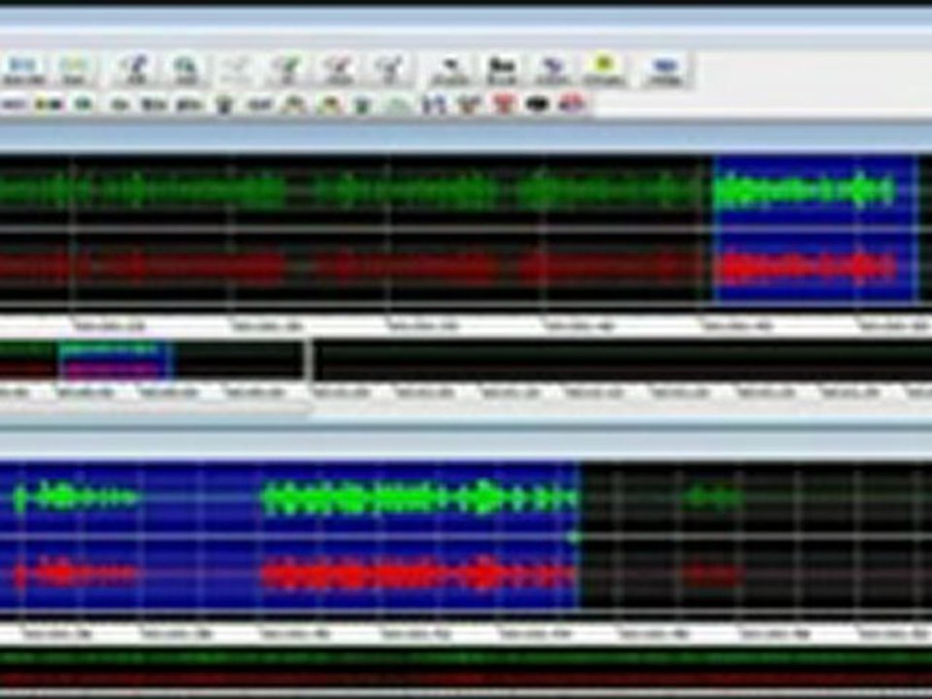Click the blue twin-figure effect icon
The image size is (932, 699).
435,105
